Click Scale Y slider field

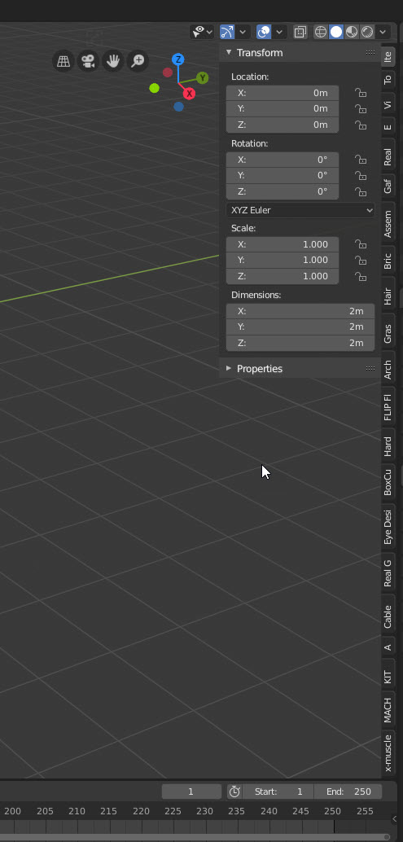click(x=283, y=260)
